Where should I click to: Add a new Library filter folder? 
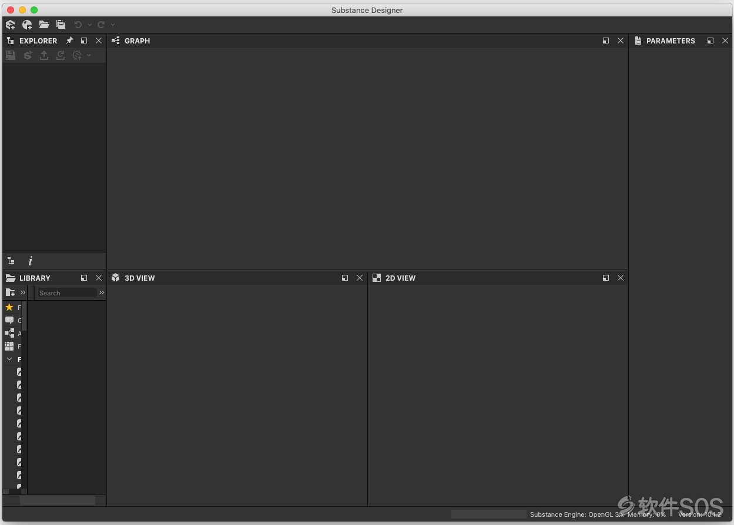[x=11, y=292]
